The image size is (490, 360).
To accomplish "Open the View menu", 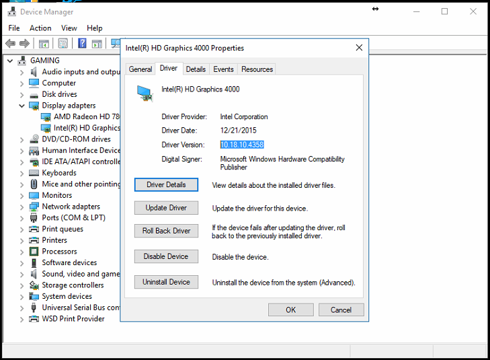I will point(69,28).
